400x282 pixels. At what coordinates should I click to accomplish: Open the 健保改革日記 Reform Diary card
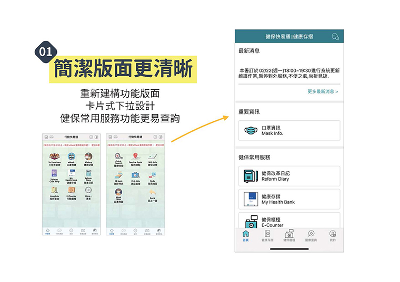pos(289,176)
